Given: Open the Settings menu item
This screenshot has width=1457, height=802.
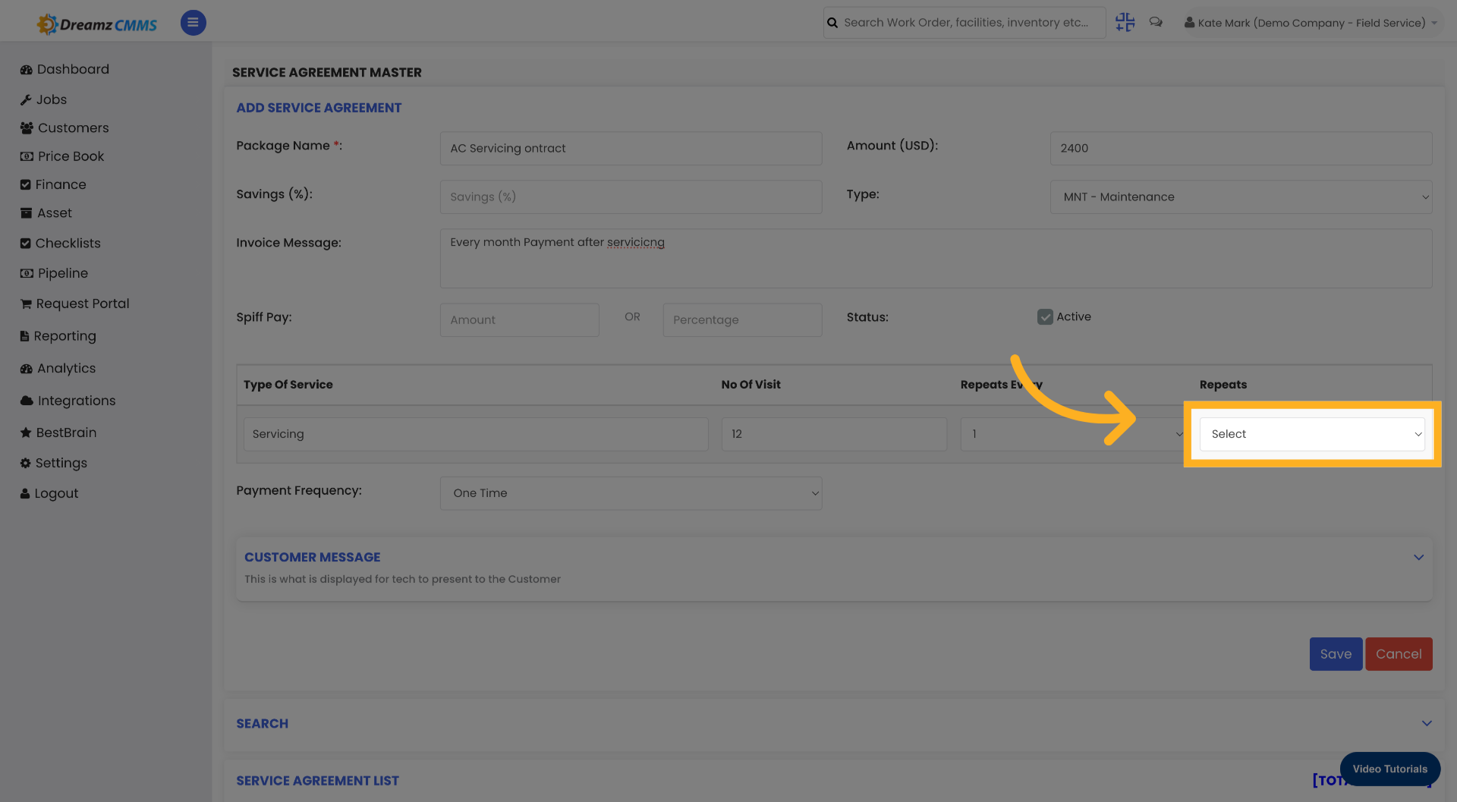Looking at the screenshot, I should pos(27,463).
